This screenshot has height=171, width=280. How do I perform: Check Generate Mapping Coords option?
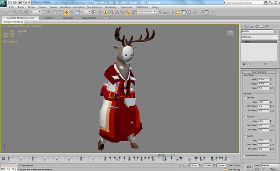(x=244, y=155)
